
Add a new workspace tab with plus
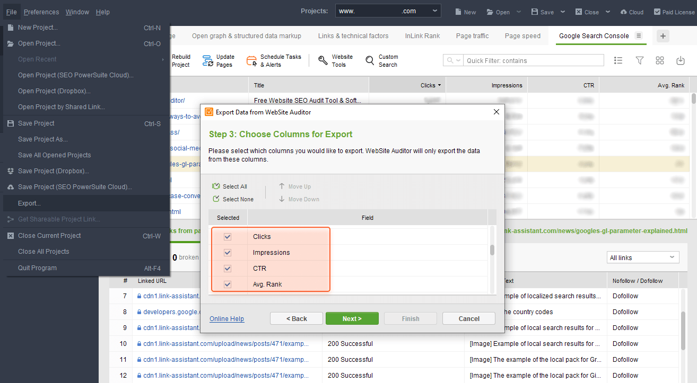663,36
